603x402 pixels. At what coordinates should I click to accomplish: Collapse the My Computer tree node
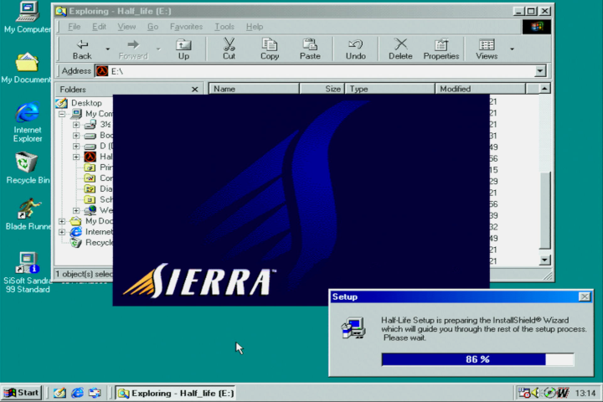coord(62,114)
